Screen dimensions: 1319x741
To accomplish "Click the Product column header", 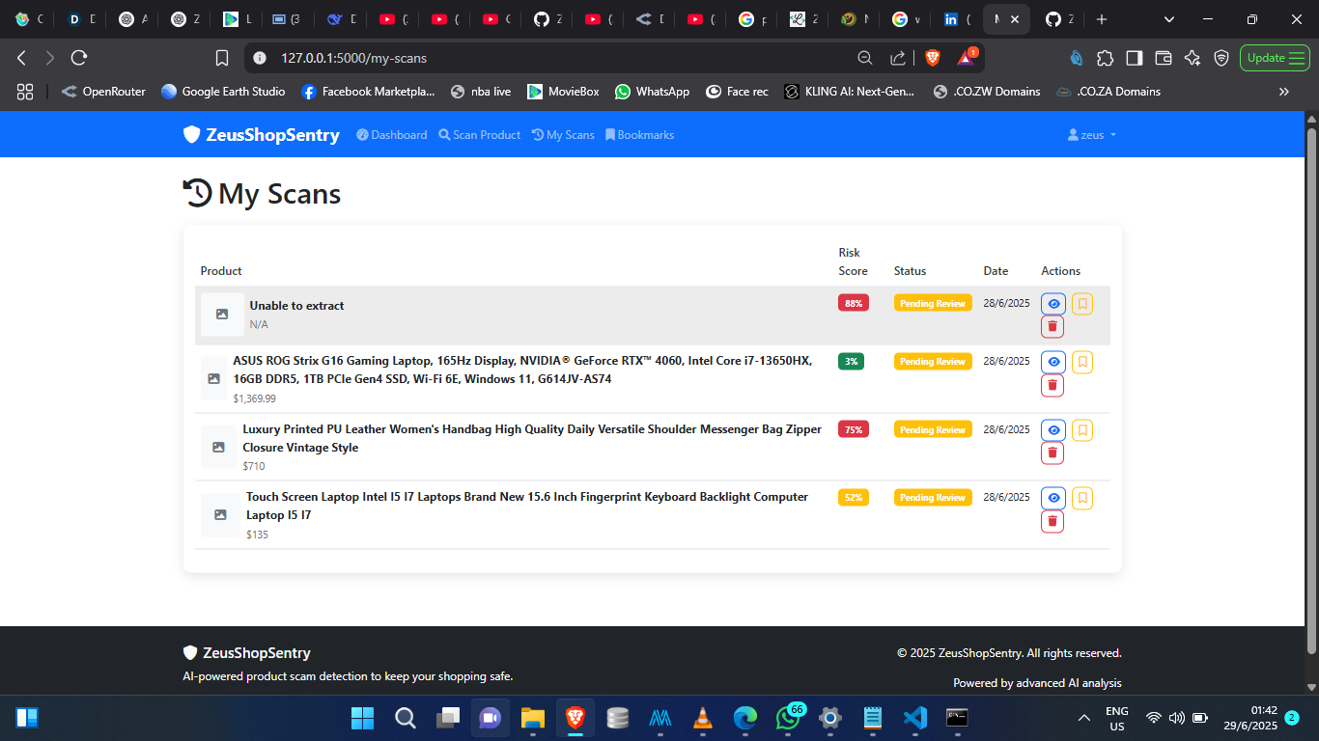I will point(221,271).
